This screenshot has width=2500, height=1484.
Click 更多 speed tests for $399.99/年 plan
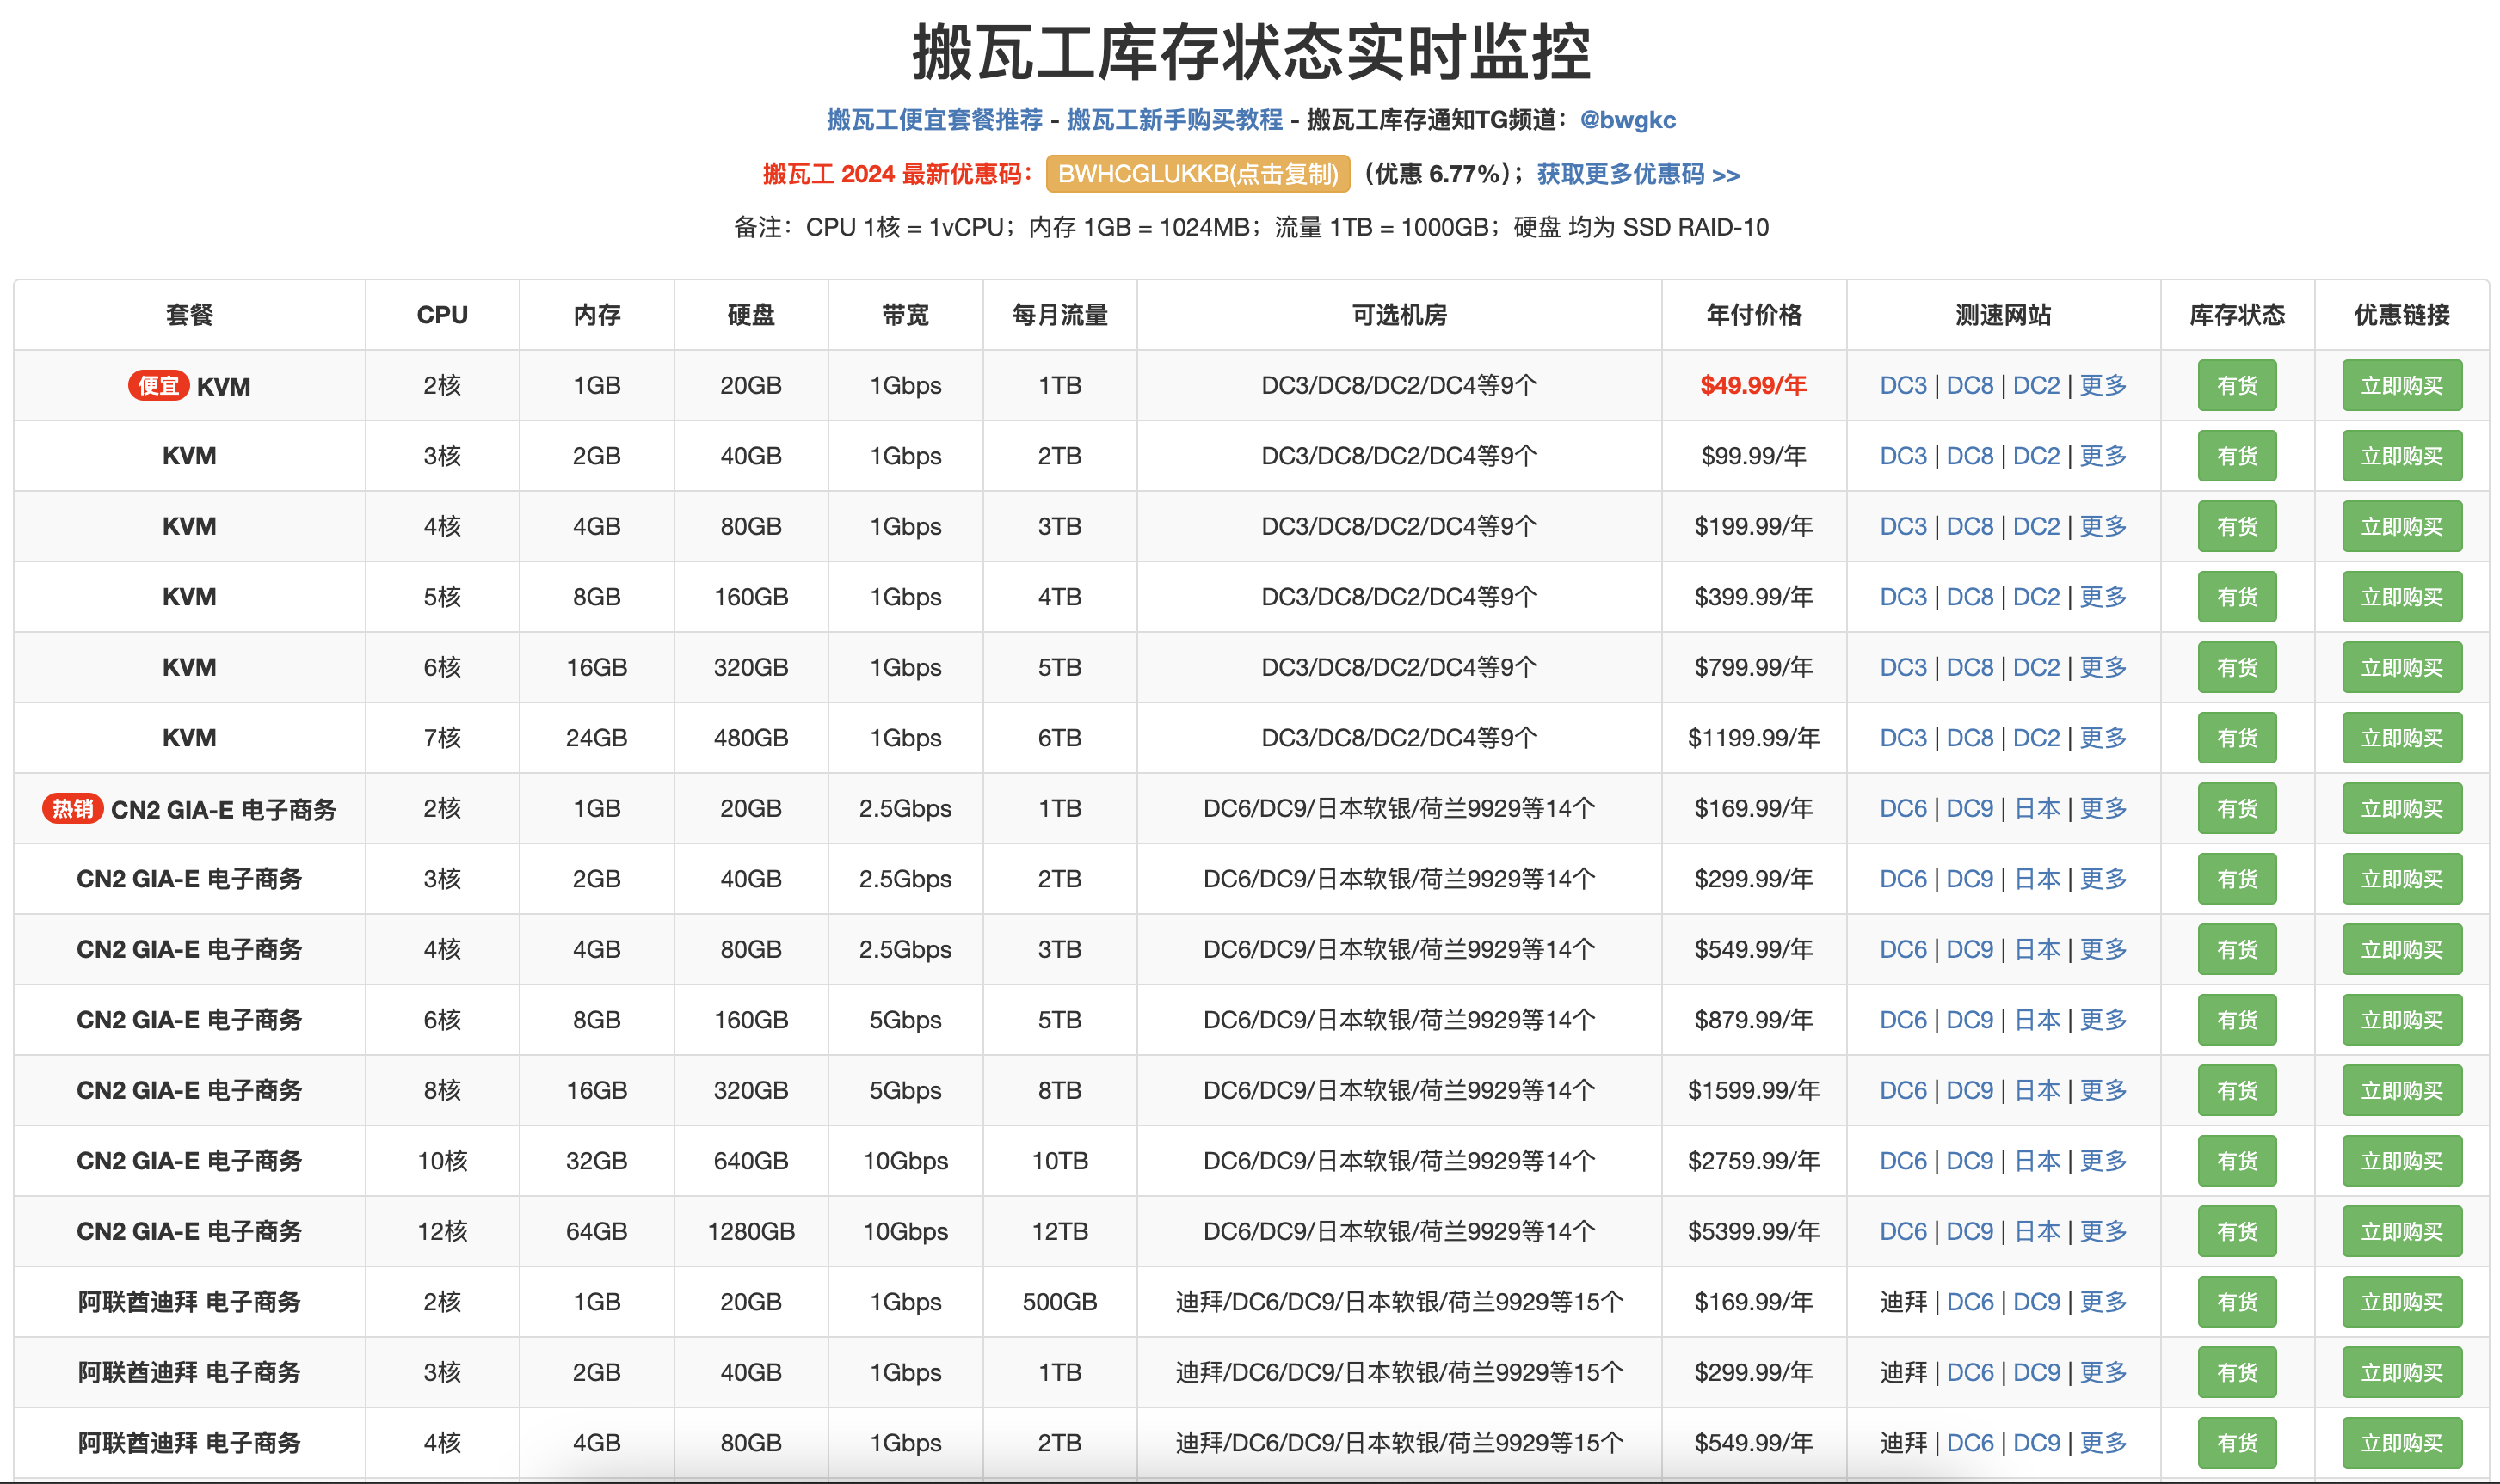pyautogui.click(x=2103, y=597)
